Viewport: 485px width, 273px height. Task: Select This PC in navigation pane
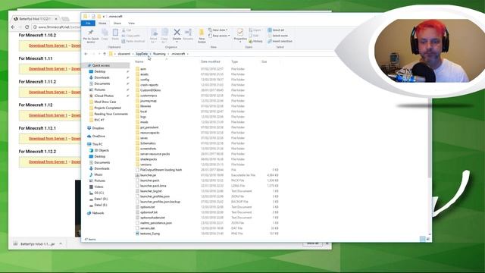(95, 144)
